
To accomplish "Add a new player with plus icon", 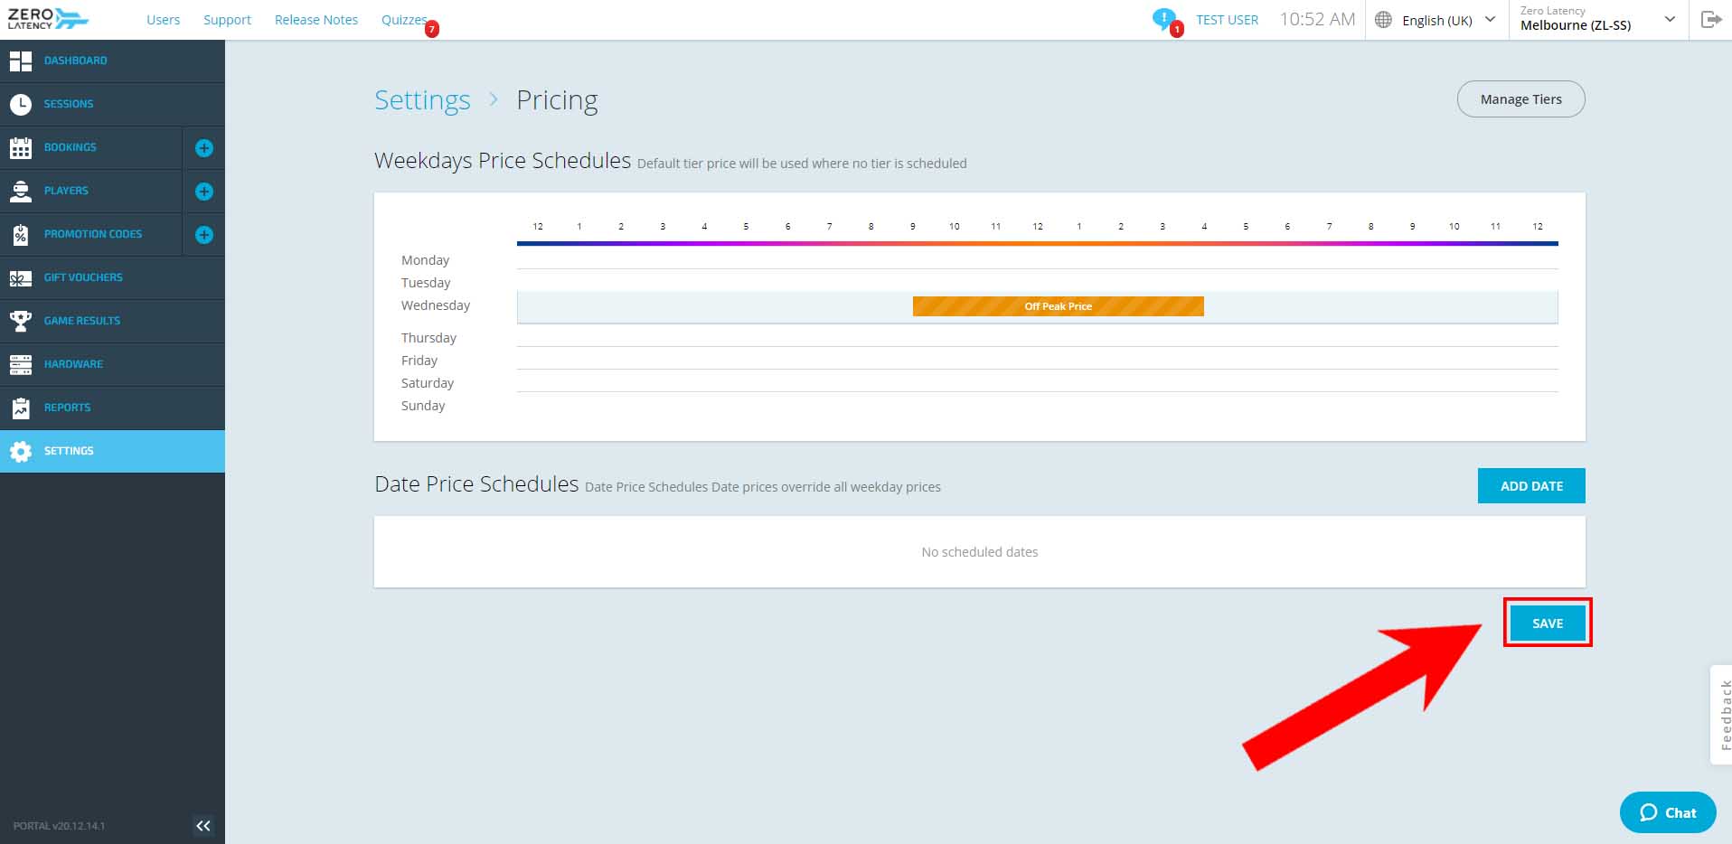I will click(204, 192).
